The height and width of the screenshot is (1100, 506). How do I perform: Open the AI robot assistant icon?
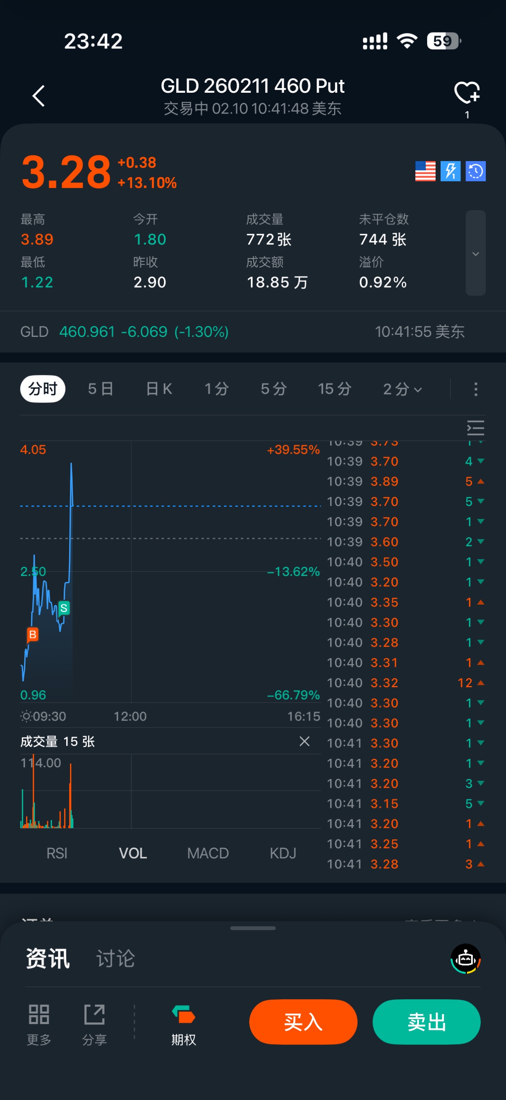(466, 959)
